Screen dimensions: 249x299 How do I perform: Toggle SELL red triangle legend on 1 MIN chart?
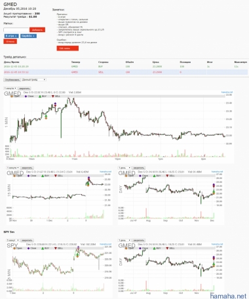click(53, 96)
